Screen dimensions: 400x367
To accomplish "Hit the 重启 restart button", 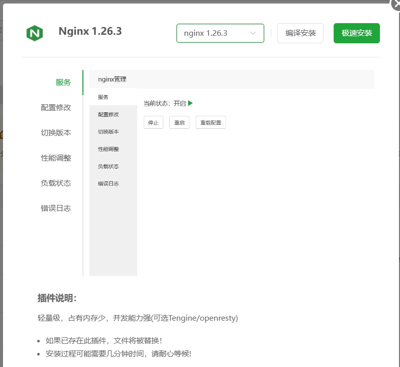I will point(179,123).
